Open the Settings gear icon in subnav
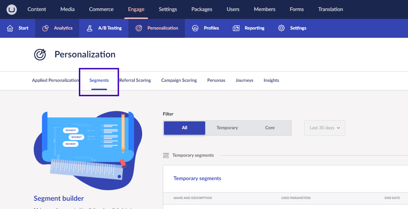This screenshot has width=408, height=209. (x=281, y=28)
